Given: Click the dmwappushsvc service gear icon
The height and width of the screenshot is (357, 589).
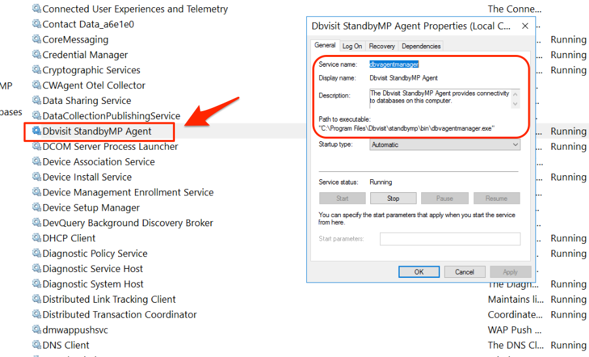Looking at the screenshot, I should coord(37,330).
